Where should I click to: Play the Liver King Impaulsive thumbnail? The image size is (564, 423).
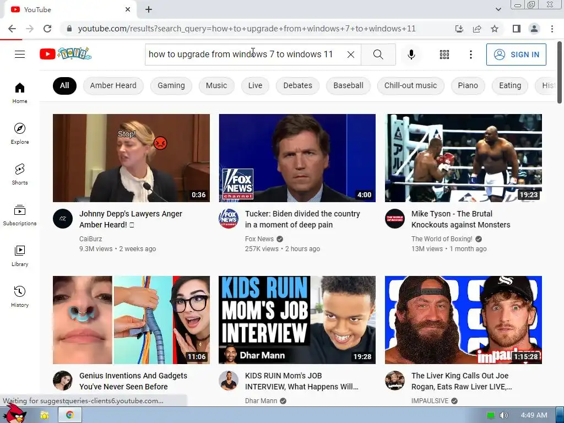463,320
